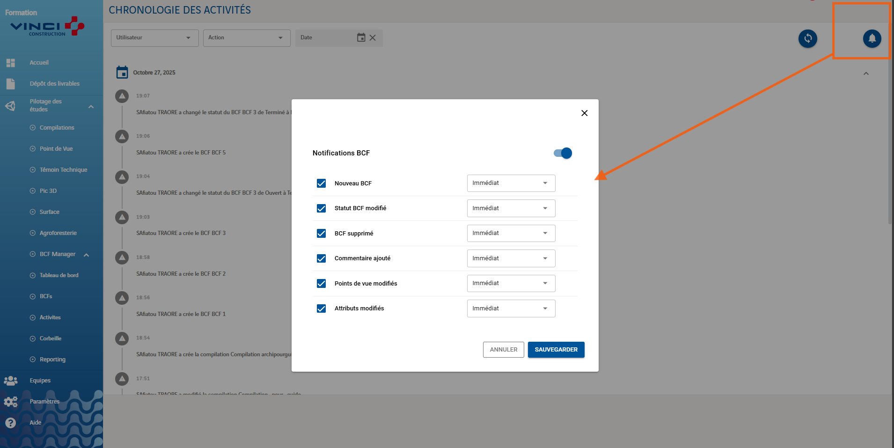
Task: Open the Date calendar picker icon
Action: [361, 37]
